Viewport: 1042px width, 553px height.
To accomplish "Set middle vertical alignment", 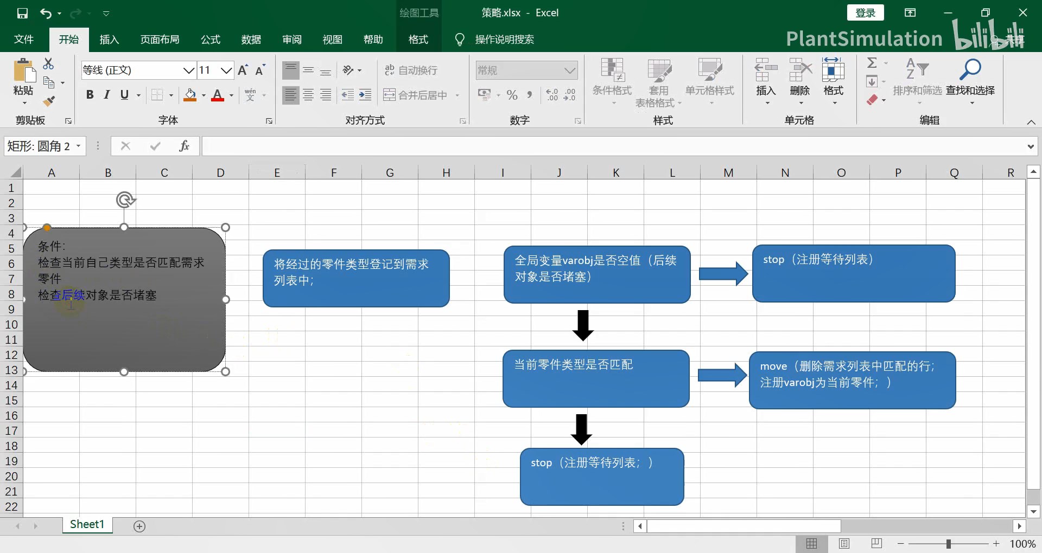I will click(x=308, y=70).
